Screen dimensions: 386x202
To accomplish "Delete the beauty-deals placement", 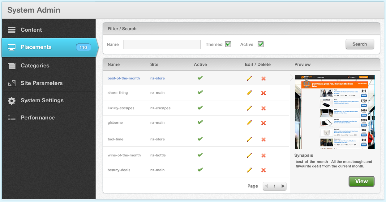I will tap(264, 170).
